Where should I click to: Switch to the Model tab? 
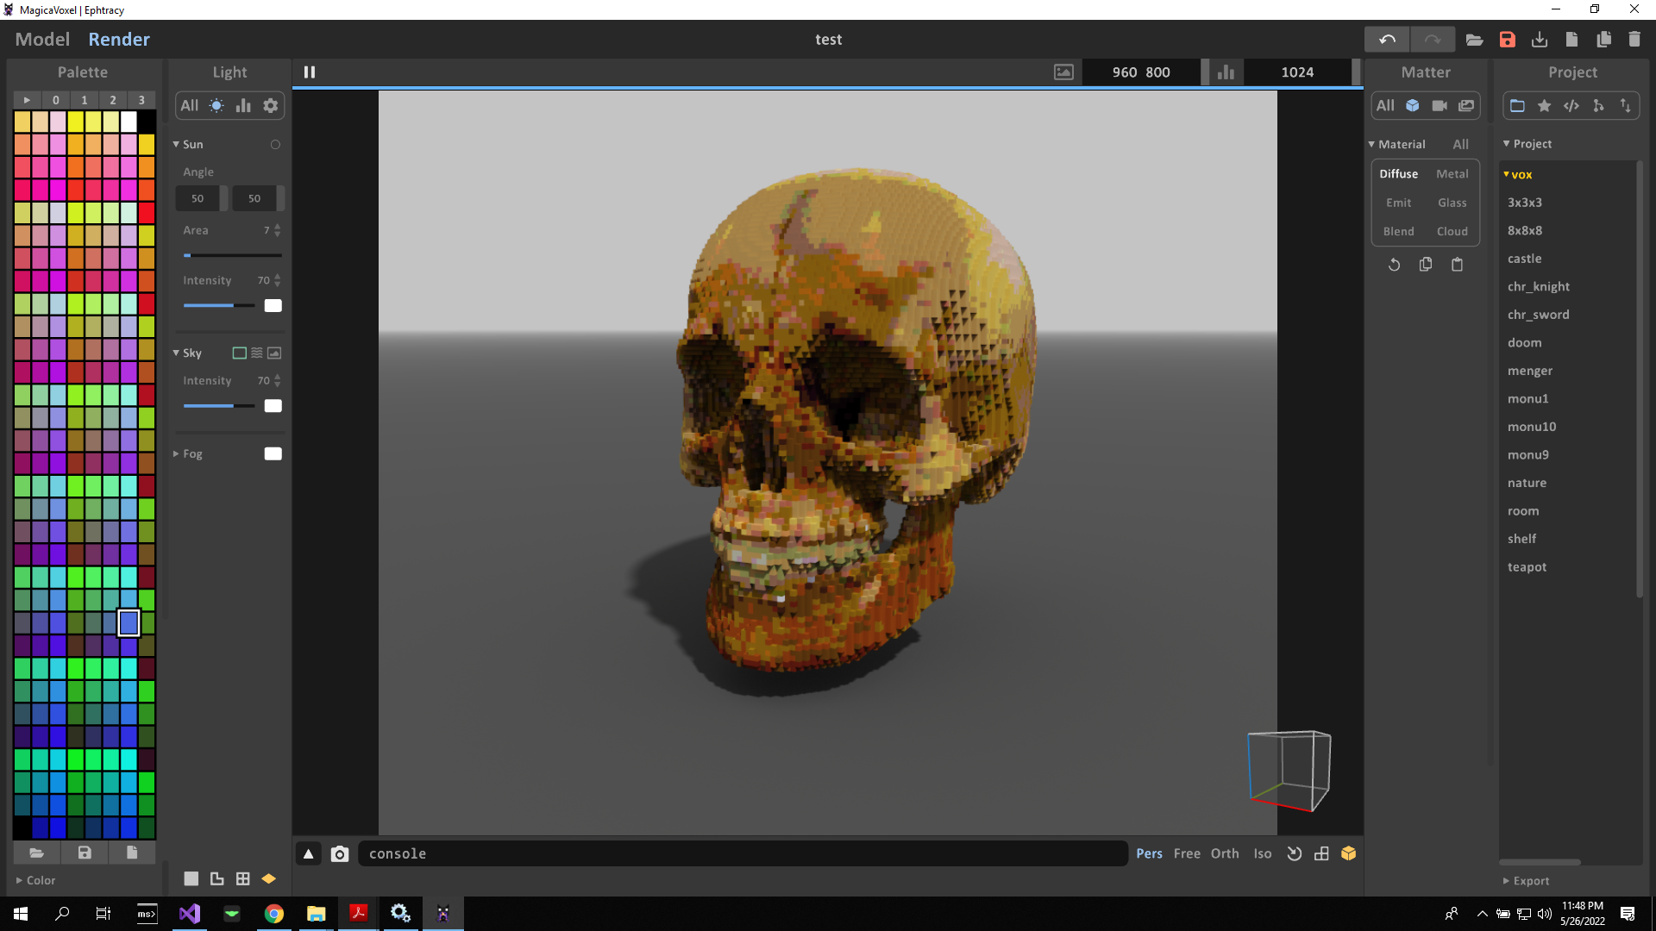(x=42, y=40)
